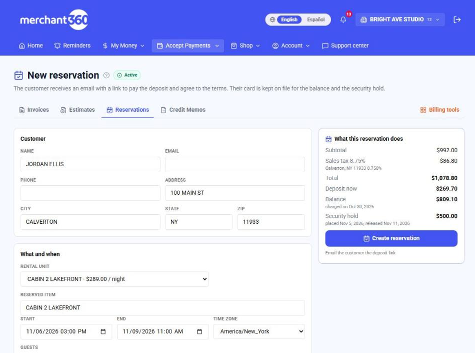Click the Shop bag icon
Viewport: 475px width, 353px height.
(233, 46)
